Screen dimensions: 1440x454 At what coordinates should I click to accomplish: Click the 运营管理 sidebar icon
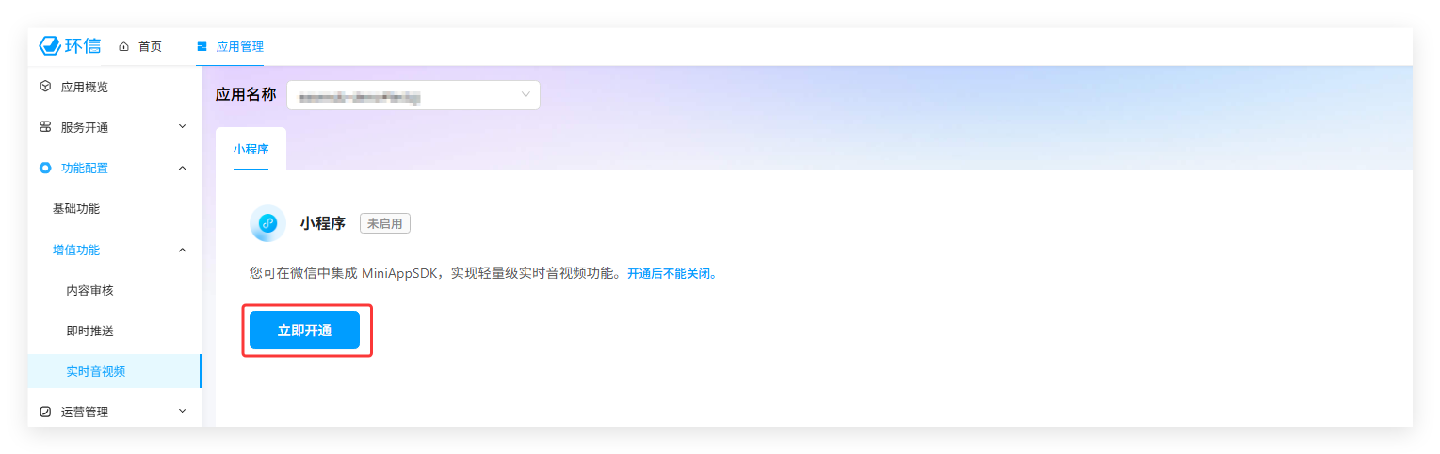(45, 412)
